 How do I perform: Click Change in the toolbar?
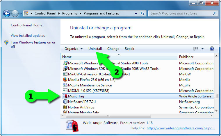113,49
